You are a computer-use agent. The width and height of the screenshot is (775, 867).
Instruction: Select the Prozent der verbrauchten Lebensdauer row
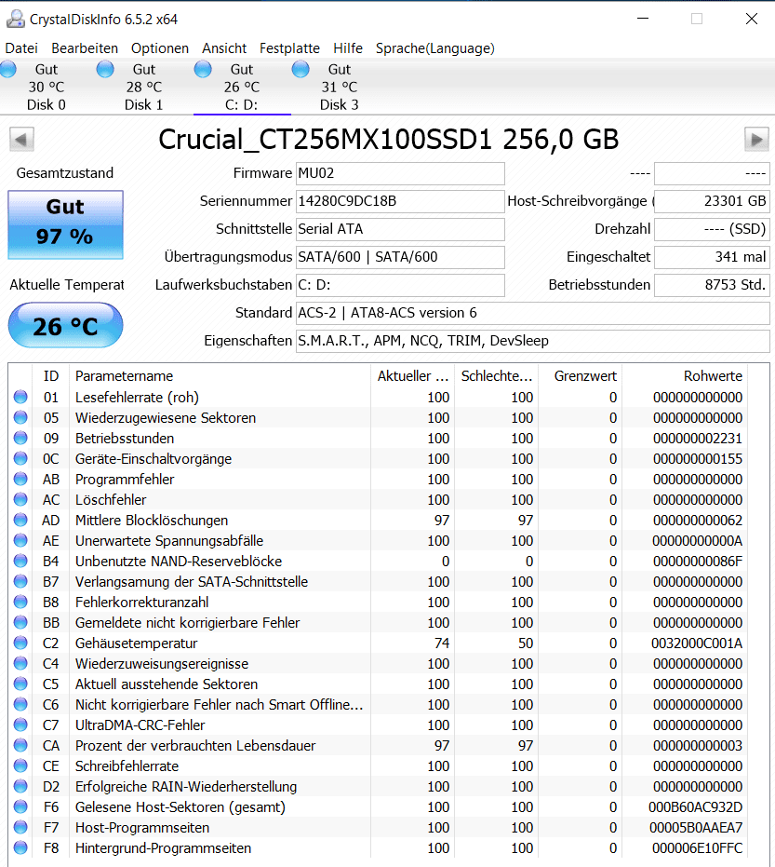click(x=379, y=745)
